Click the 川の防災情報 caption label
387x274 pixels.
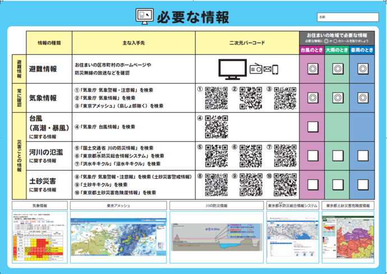pyautogui.click(x=216, y=206)
